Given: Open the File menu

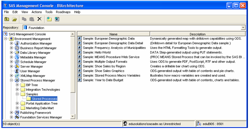Looking at the screenshot, I should [x=6, y=12].
